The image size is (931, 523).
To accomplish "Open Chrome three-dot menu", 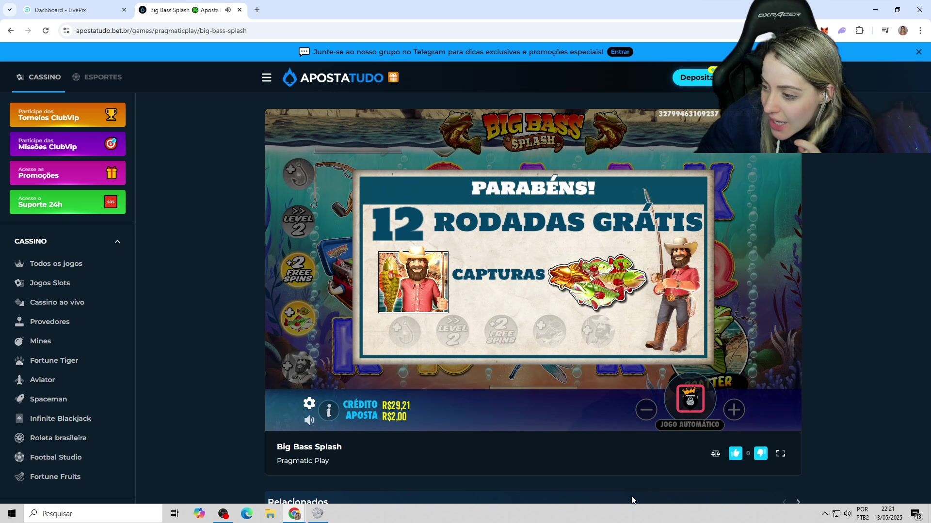I will click(x=920, y=31).
